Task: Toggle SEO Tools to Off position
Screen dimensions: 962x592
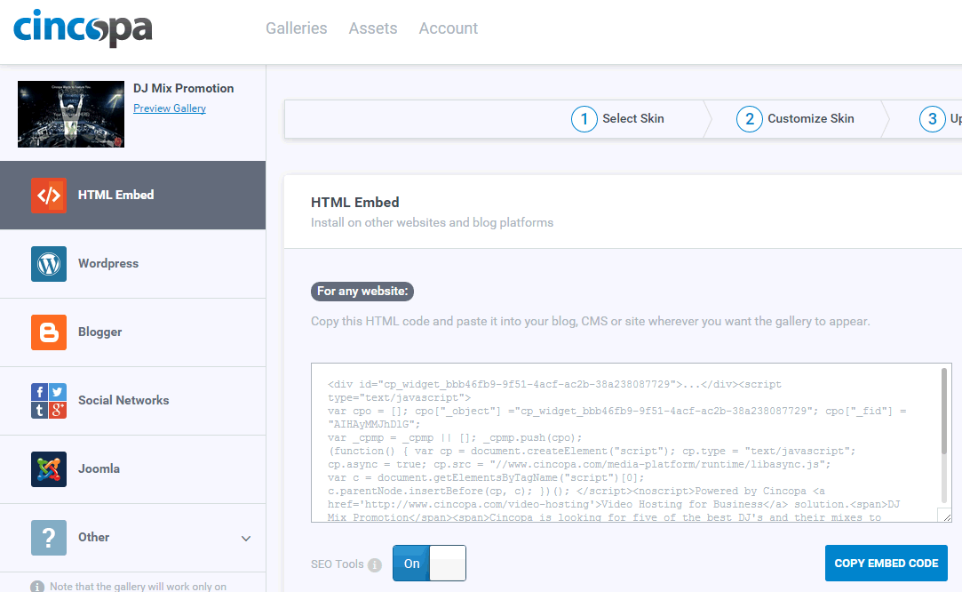Action: pos(449,563)
